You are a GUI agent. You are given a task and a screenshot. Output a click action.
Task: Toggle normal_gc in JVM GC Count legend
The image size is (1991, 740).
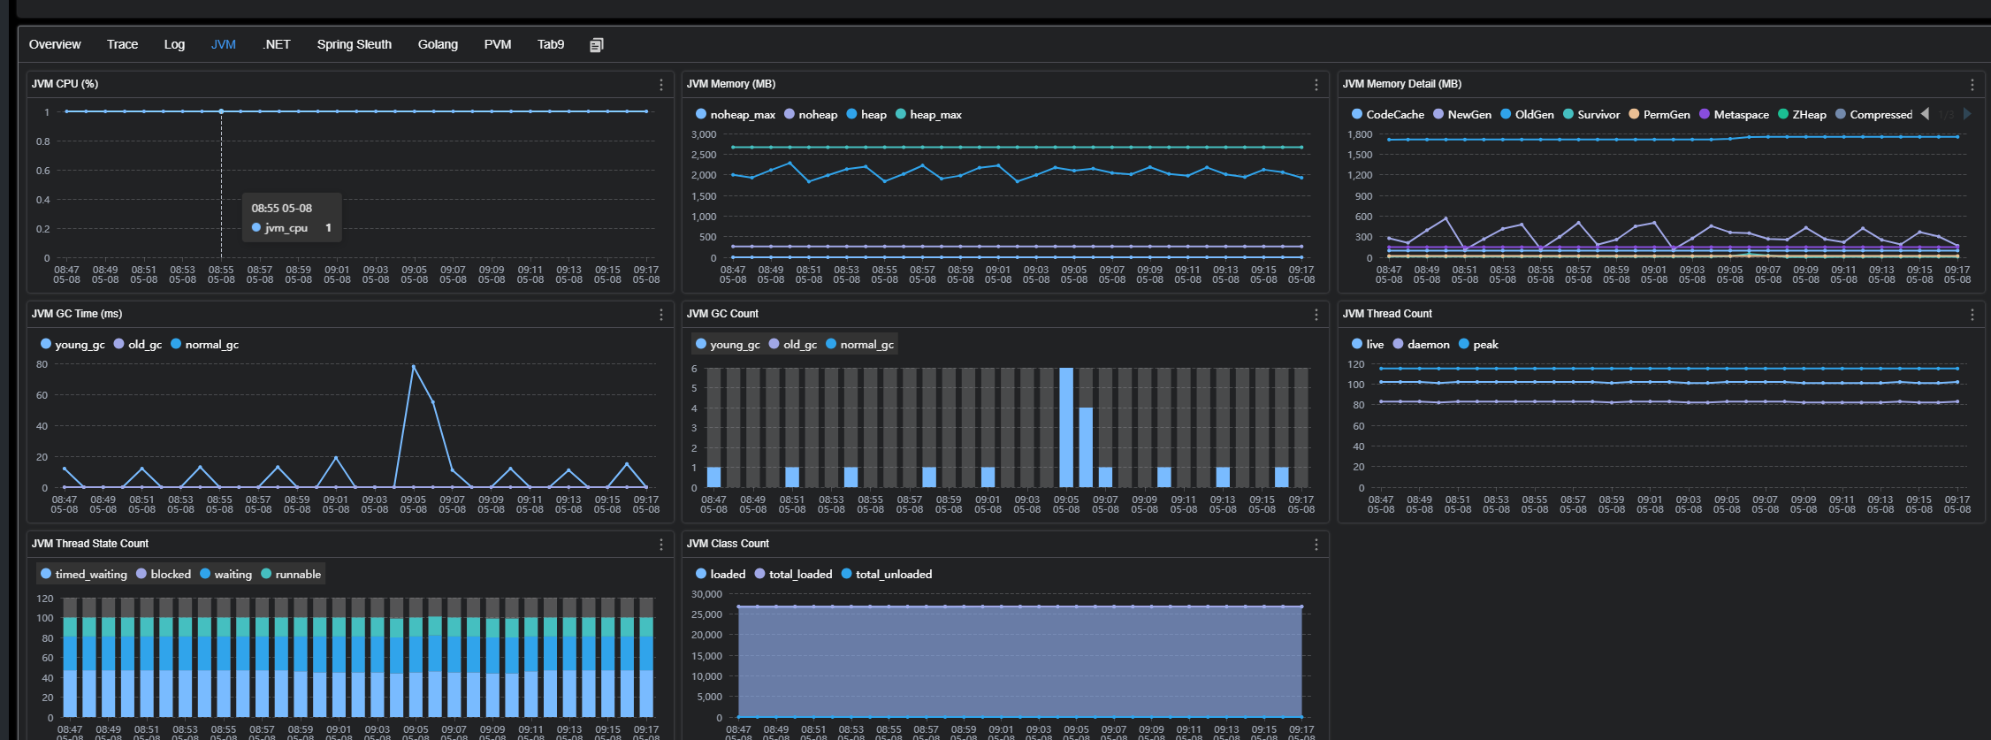pyautogui.click(x=859, y=345)
